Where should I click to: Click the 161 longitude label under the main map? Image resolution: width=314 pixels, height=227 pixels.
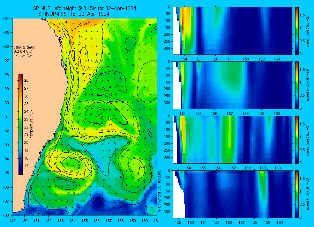157,221
